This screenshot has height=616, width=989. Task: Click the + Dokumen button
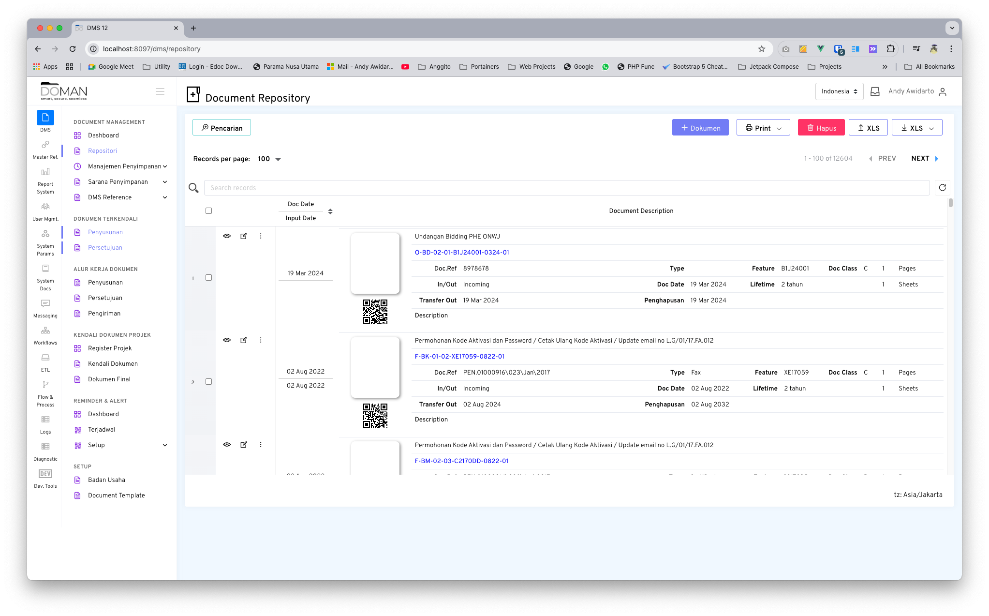[700, 127]
